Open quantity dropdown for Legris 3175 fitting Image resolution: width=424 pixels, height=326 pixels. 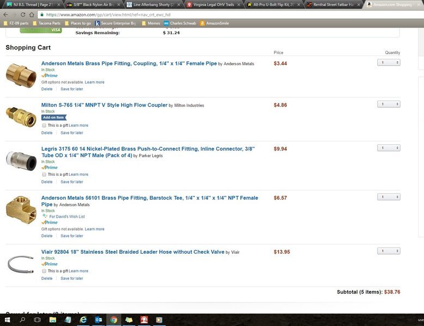click(x=389, y=148)
